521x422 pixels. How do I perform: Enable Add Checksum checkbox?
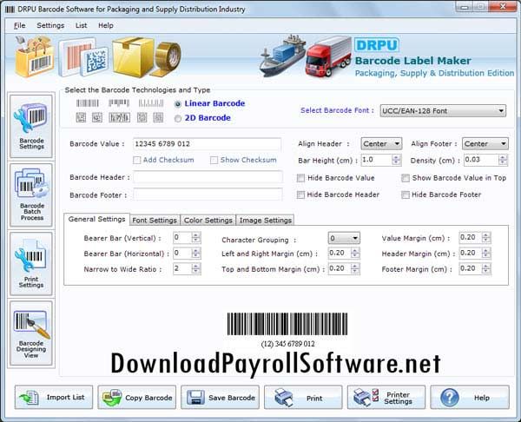pyautogui.click(x=137, y=160)
